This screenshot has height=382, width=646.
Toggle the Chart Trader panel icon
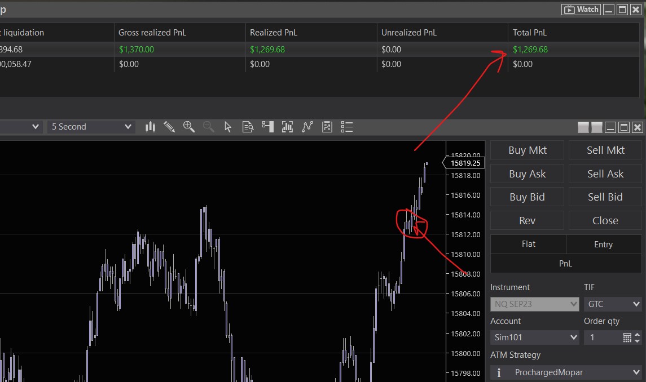click(x=268, y=127)
